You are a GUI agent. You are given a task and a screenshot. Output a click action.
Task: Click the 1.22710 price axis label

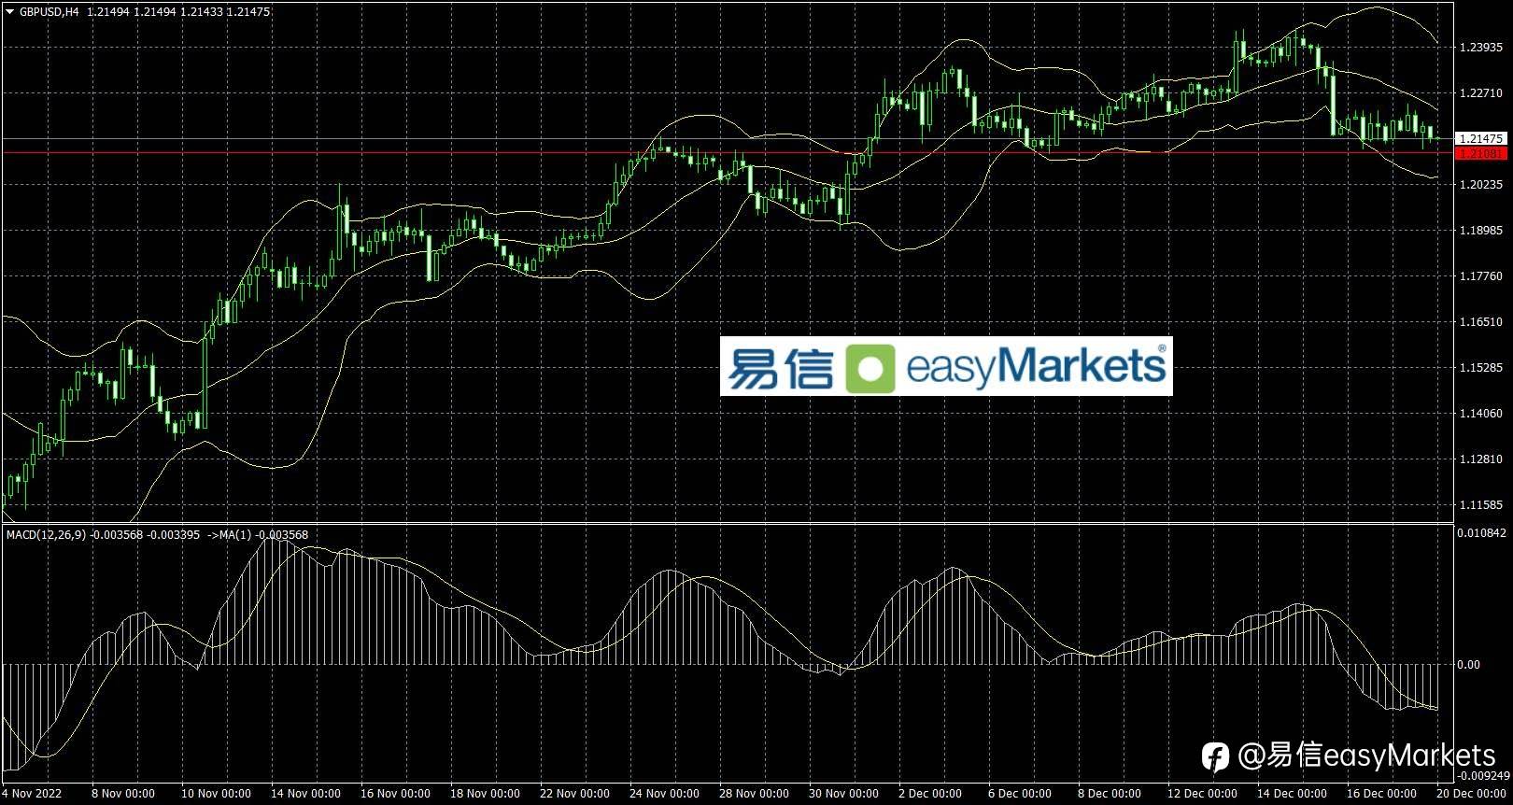[x=1480, y=92]
